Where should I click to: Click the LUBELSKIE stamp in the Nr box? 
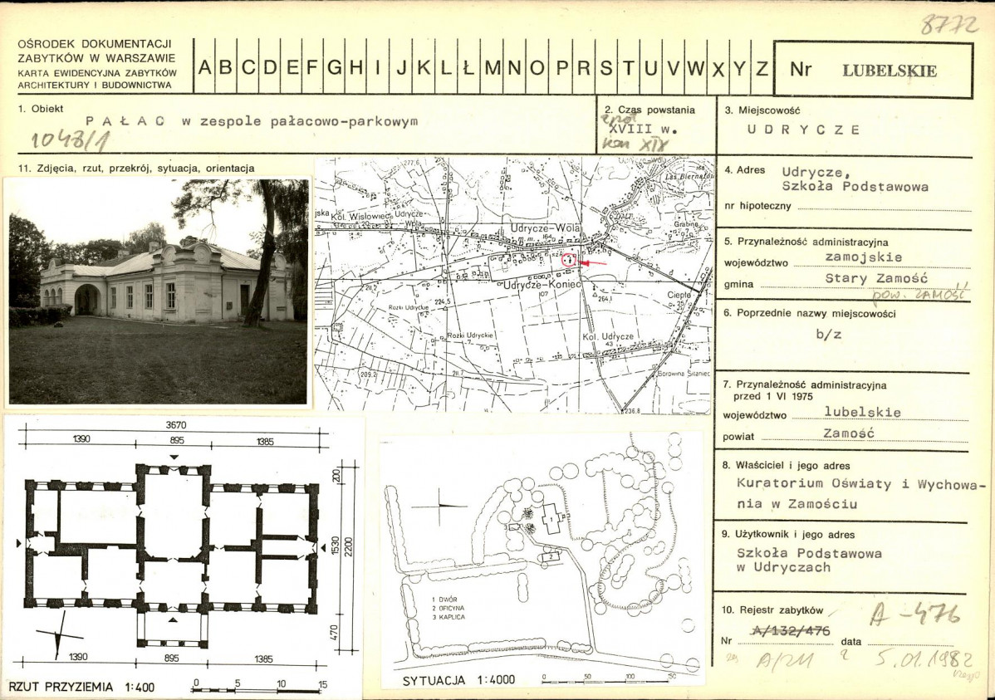(890, 71)
